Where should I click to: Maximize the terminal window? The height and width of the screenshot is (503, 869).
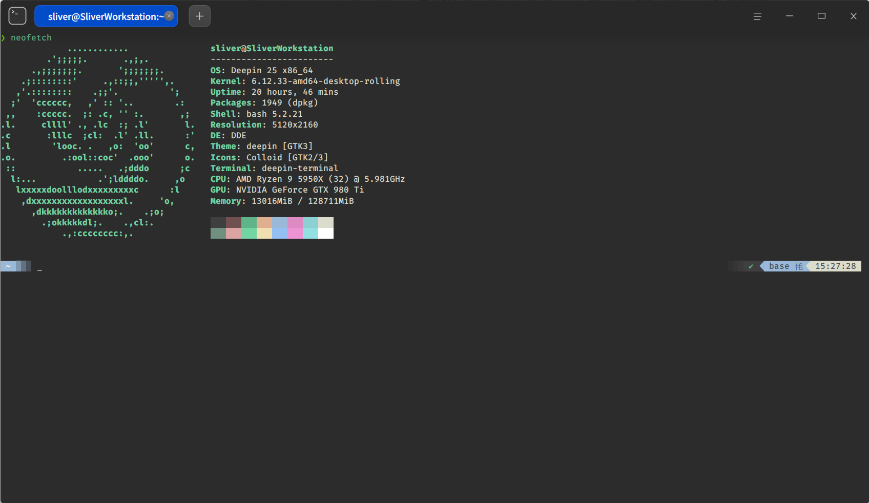click(x=821, y=16)
